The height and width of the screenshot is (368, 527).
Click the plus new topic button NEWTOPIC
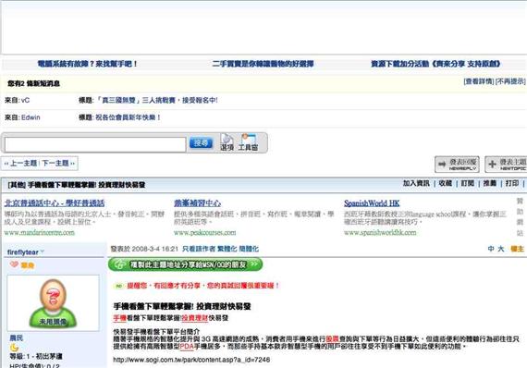pyautogui.click(x=506, y=164)
